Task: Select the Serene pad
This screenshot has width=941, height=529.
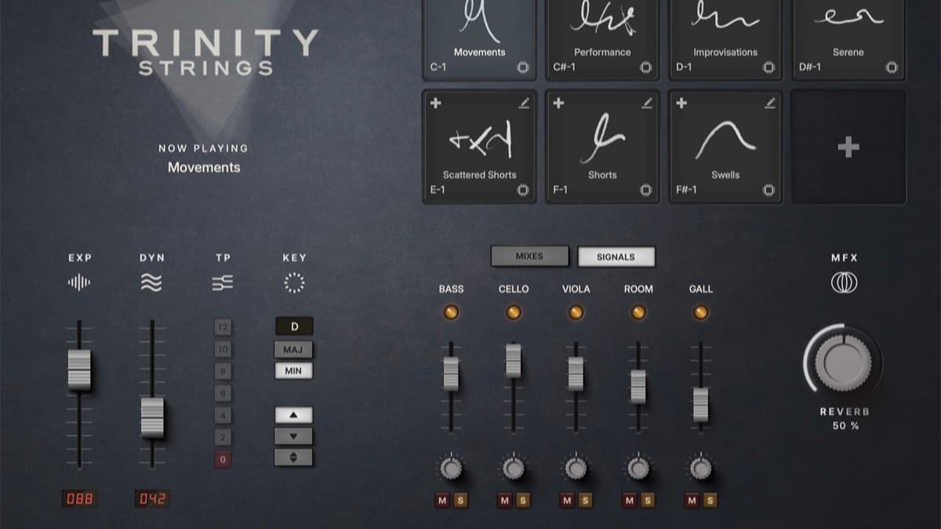Action: click(848, 38)
